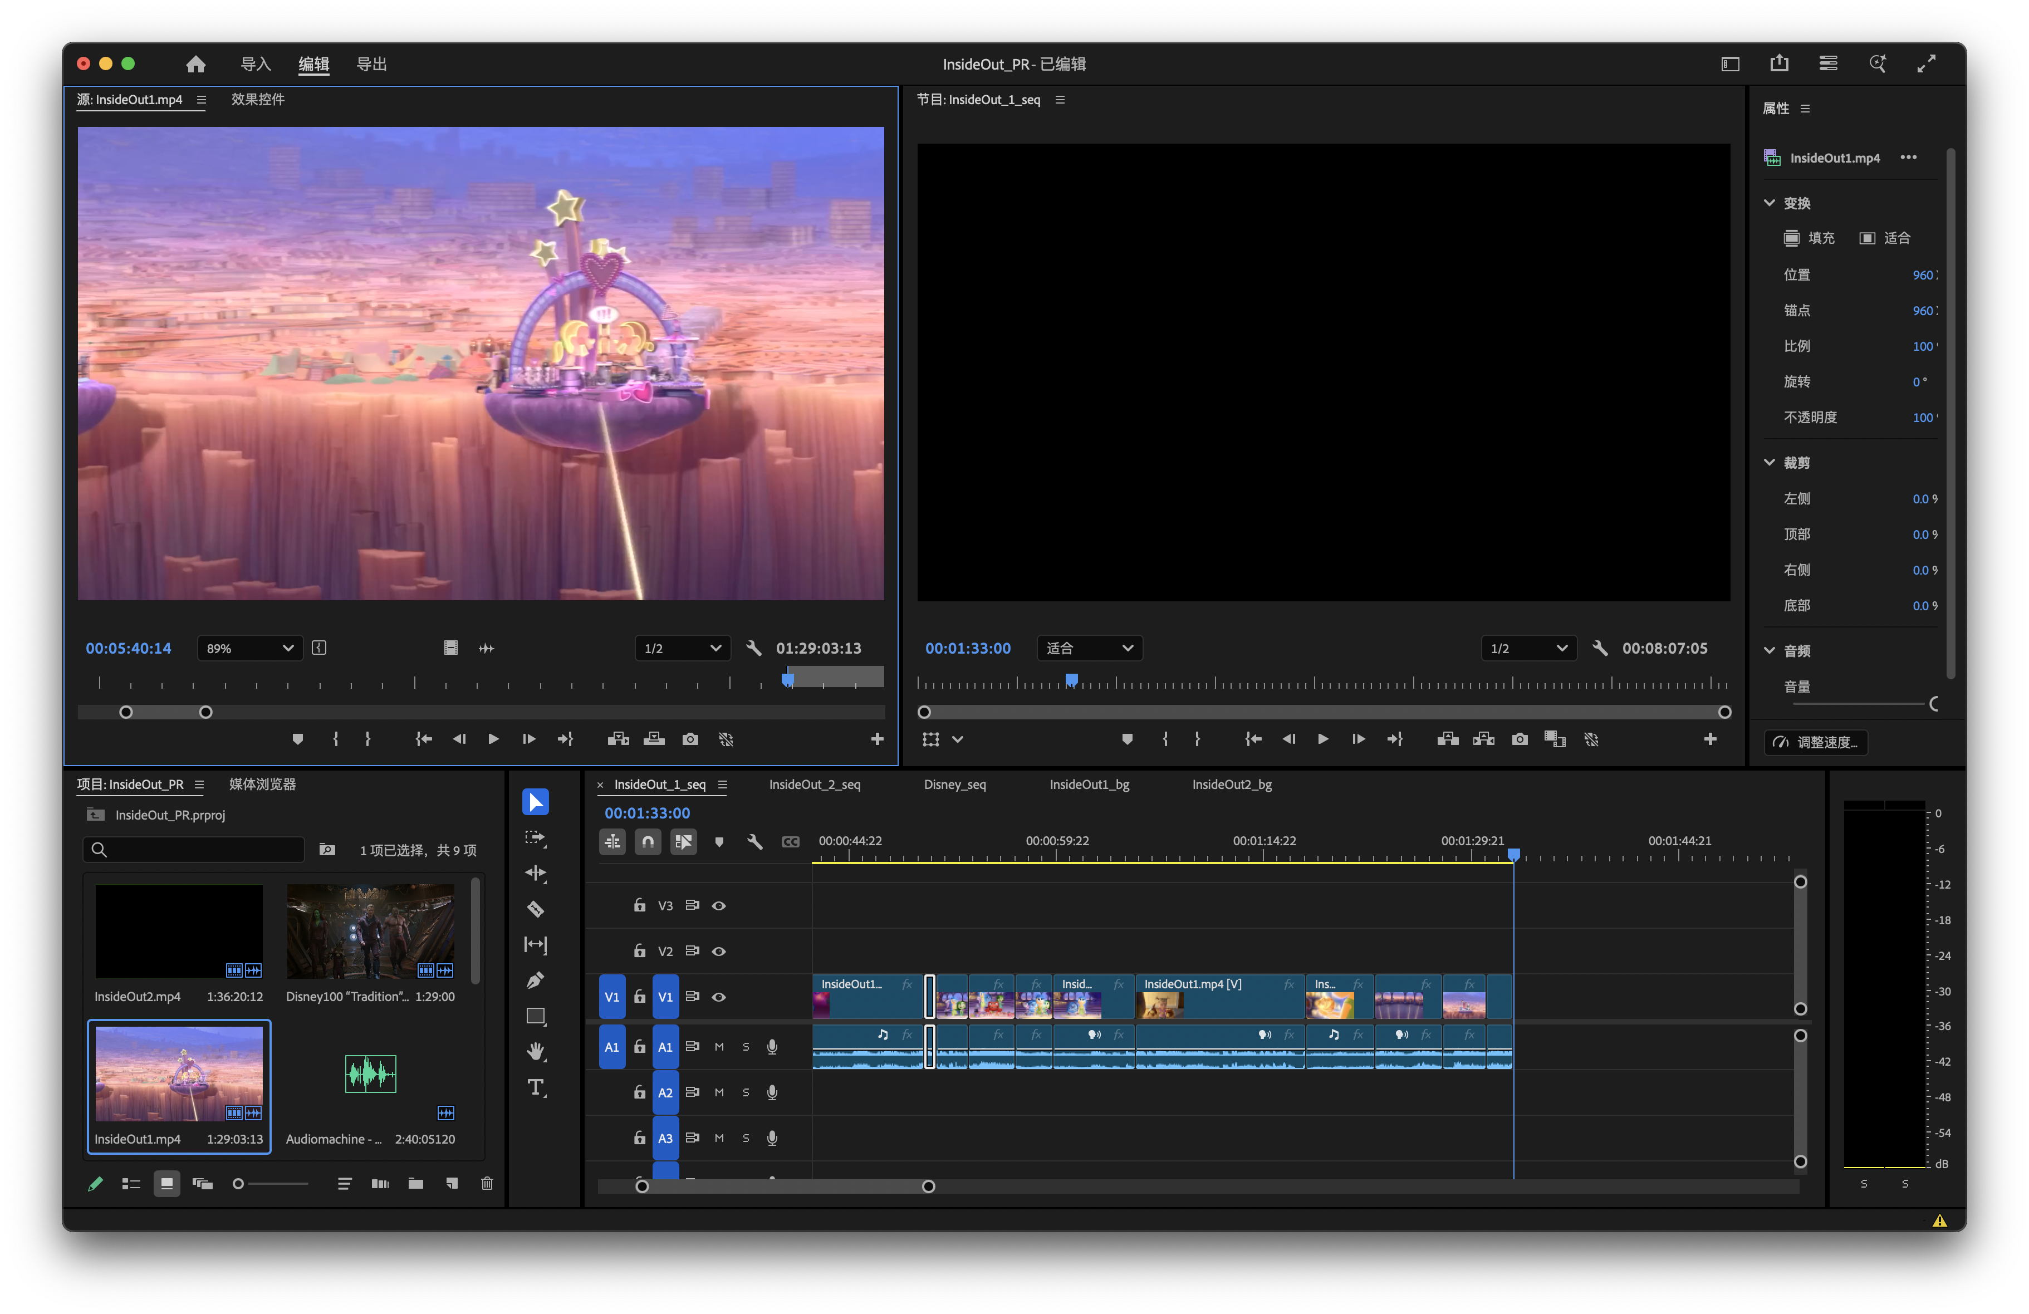Select the Track Select Forward tool
This screenshot has height=1314, width=2029.
(x=536, y=837)
